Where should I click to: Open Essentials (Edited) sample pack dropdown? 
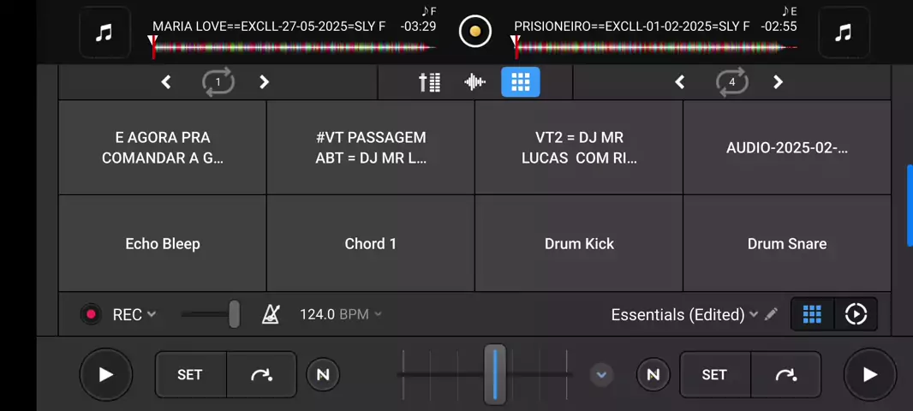[754, 314]
